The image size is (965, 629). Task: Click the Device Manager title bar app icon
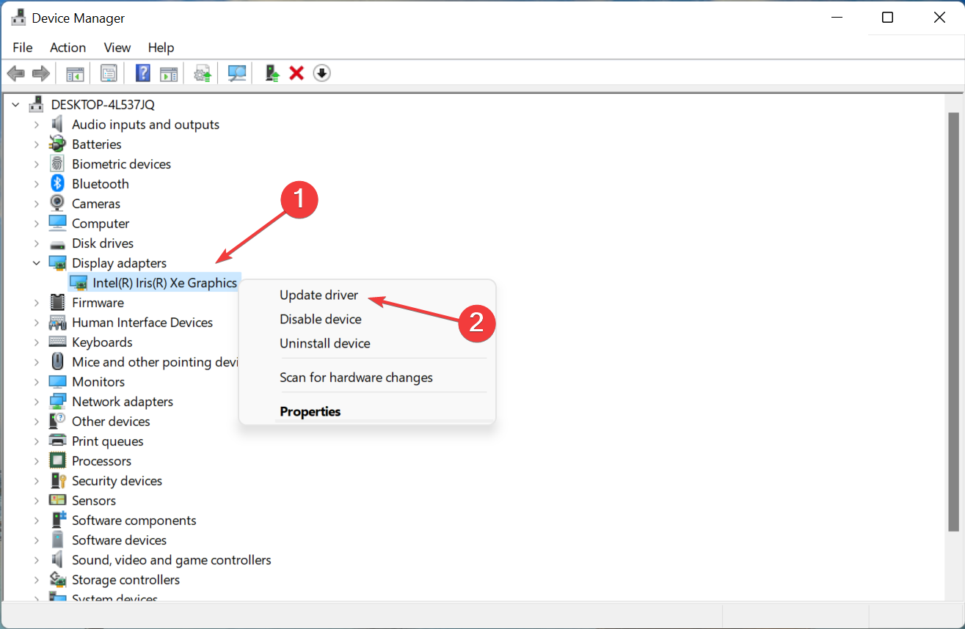coord(19,18)
